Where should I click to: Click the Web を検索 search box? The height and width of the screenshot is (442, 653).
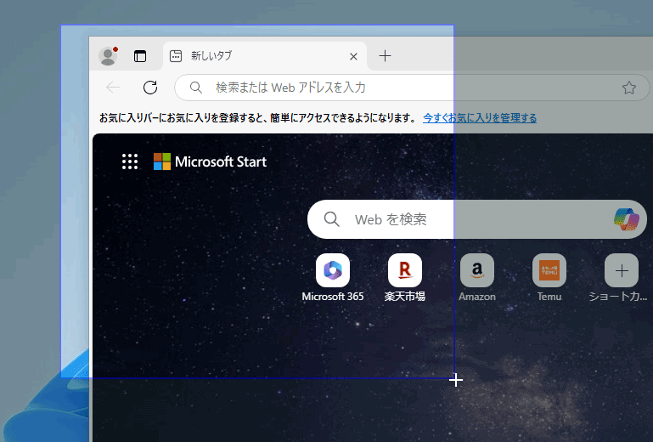[477, 219]
